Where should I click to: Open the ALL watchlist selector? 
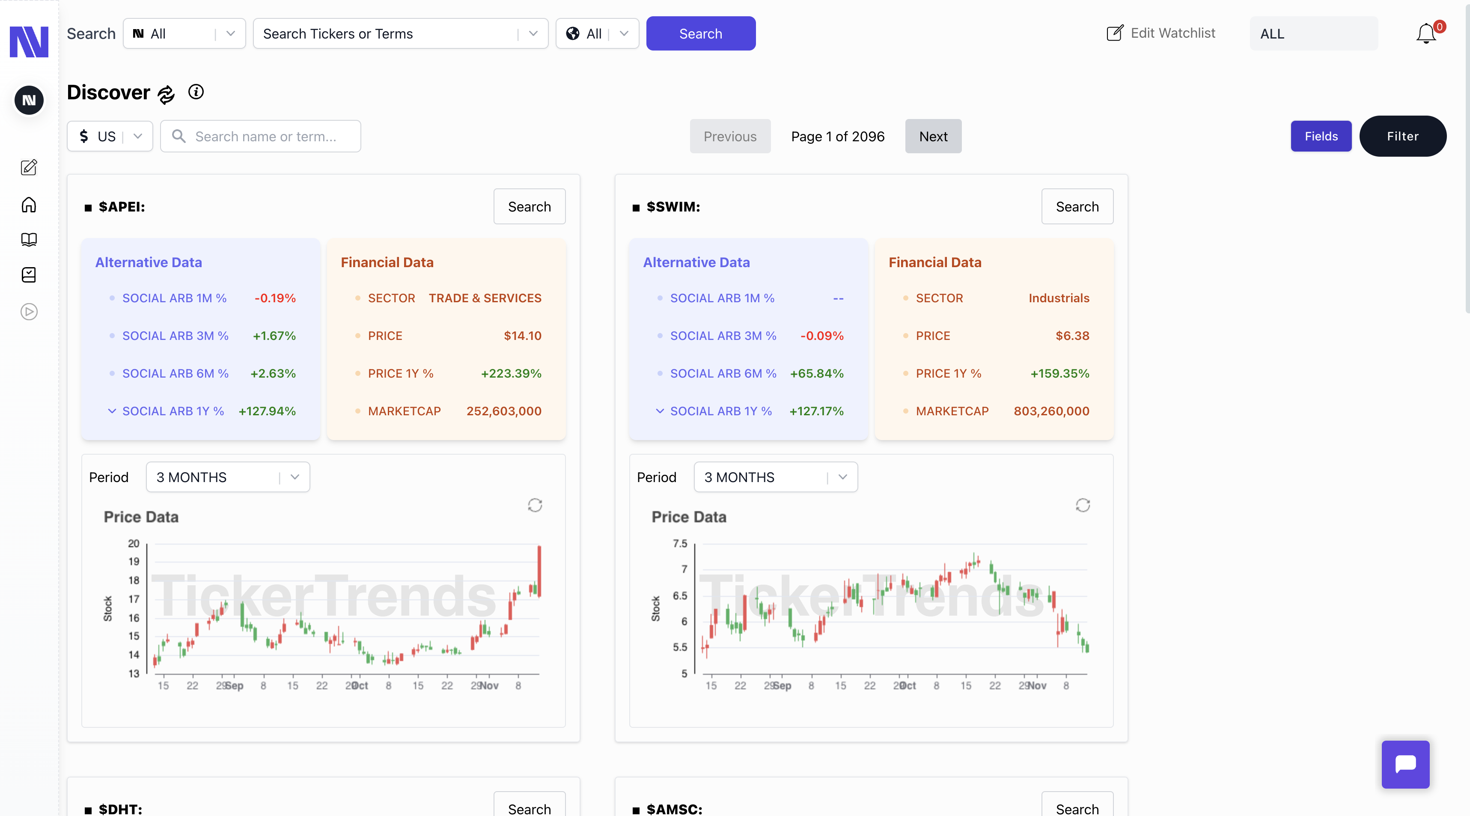click(x=1314, y=34)
